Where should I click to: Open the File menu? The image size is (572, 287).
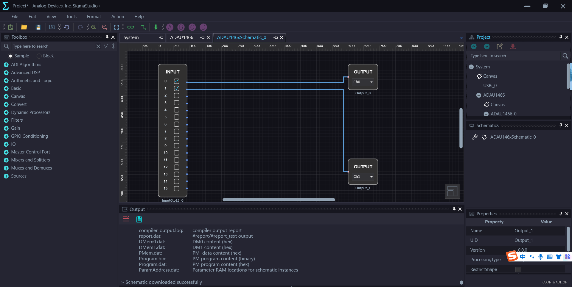15,17
